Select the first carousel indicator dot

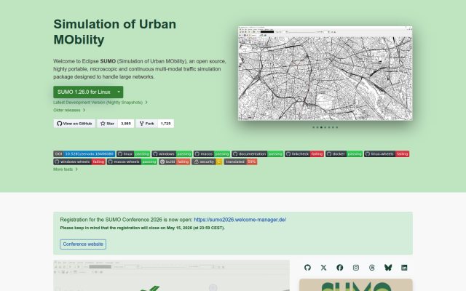pyautogui.click(x=314, y=127)
